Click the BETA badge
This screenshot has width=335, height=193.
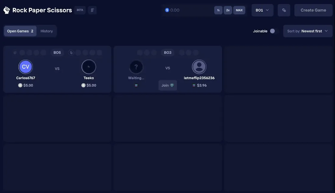(x=80, y=10)
